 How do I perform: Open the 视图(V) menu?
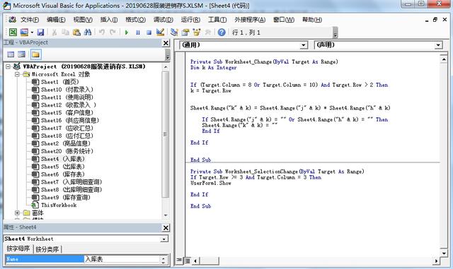pos(83,20)
